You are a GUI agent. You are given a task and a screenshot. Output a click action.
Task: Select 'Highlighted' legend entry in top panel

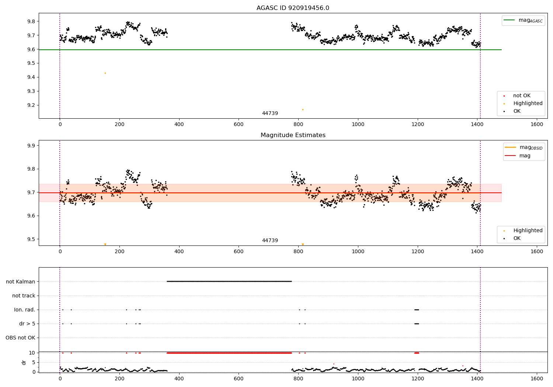point(523,104)
